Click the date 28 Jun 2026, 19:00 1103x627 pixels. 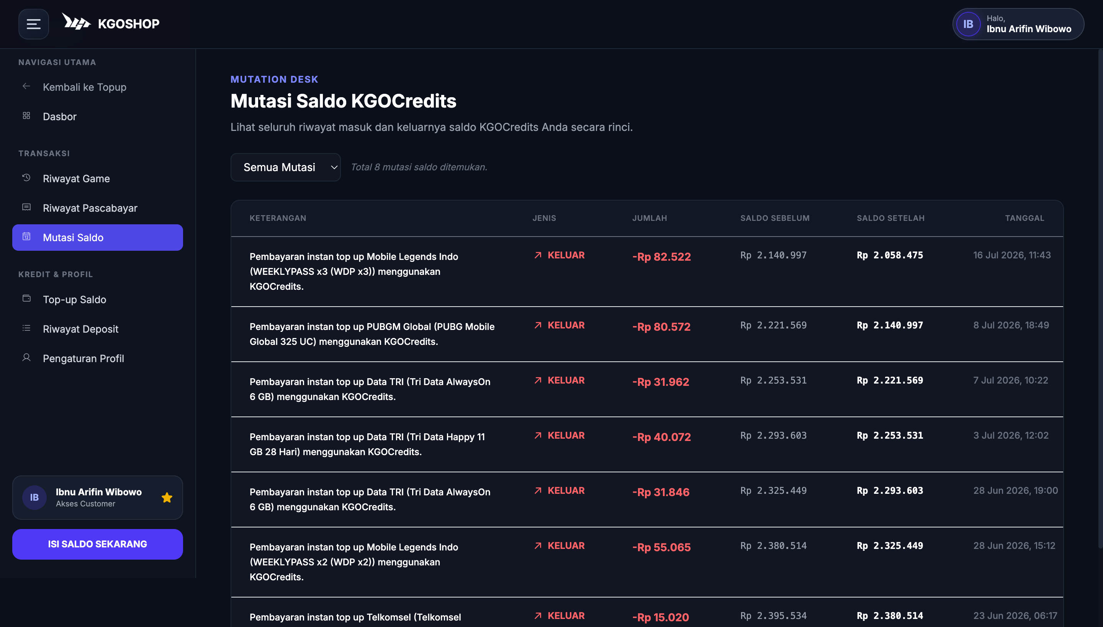pos(1016,491)
